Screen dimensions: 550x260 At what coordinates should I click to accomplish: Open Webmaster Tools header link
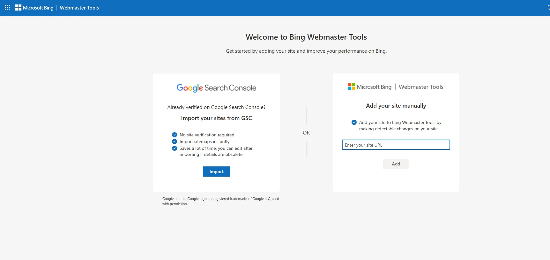79,8
